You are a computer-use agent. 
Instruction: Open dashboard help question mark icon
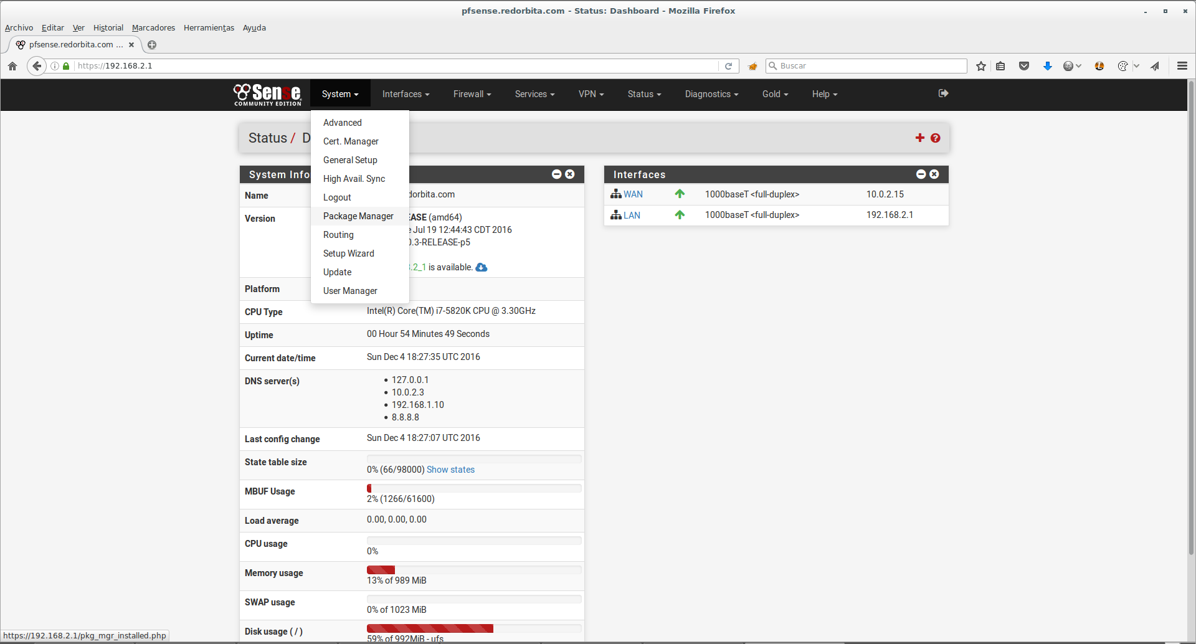click(x=935, y=138)
